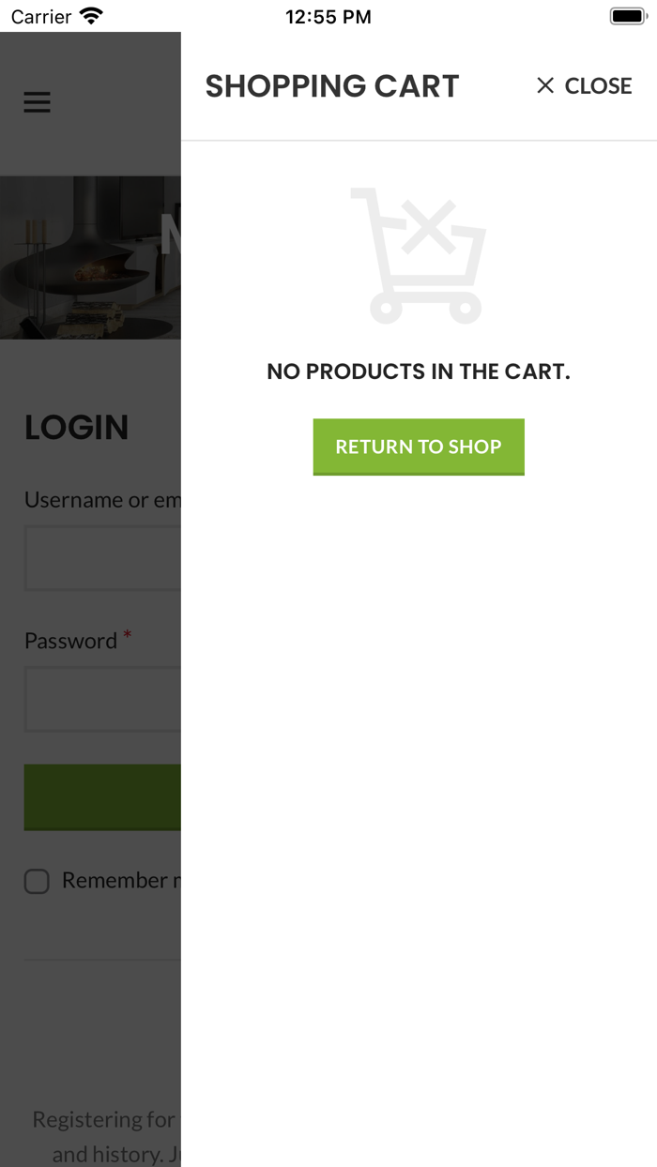Click the SHOPPING CART heading
This screenshot has height=1167, width=657.
tap(331, 85)
